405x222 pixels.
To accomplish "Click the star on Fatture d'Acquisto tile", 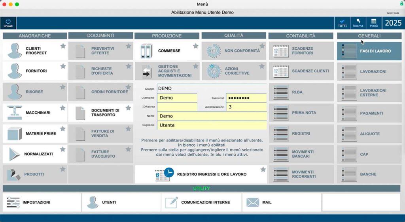I will 129,149.
